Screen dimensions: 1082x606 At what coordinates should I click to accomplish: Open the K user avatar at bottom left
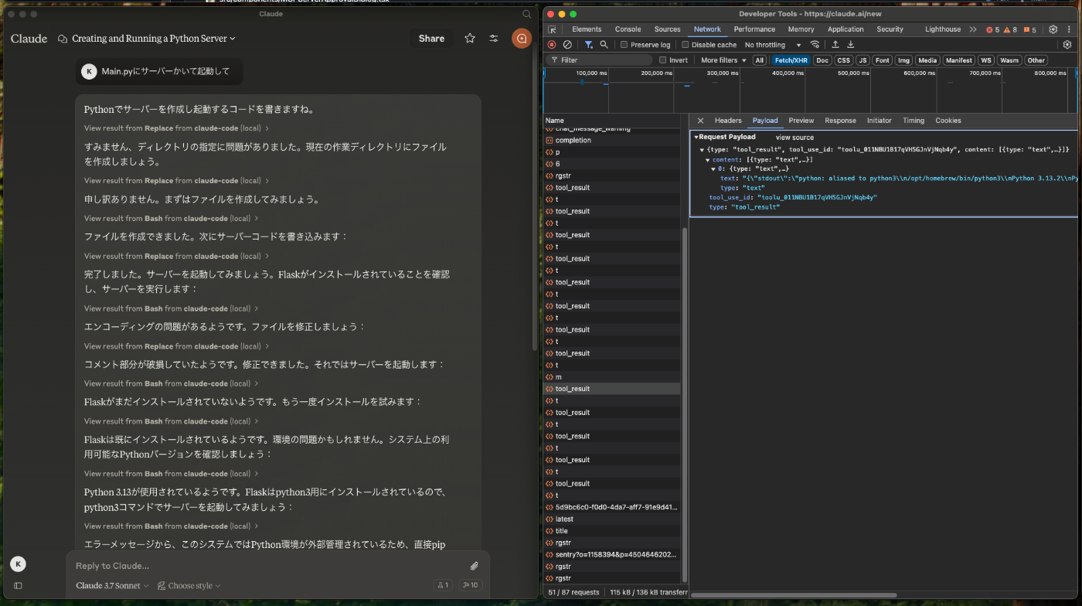pos(18,563)
